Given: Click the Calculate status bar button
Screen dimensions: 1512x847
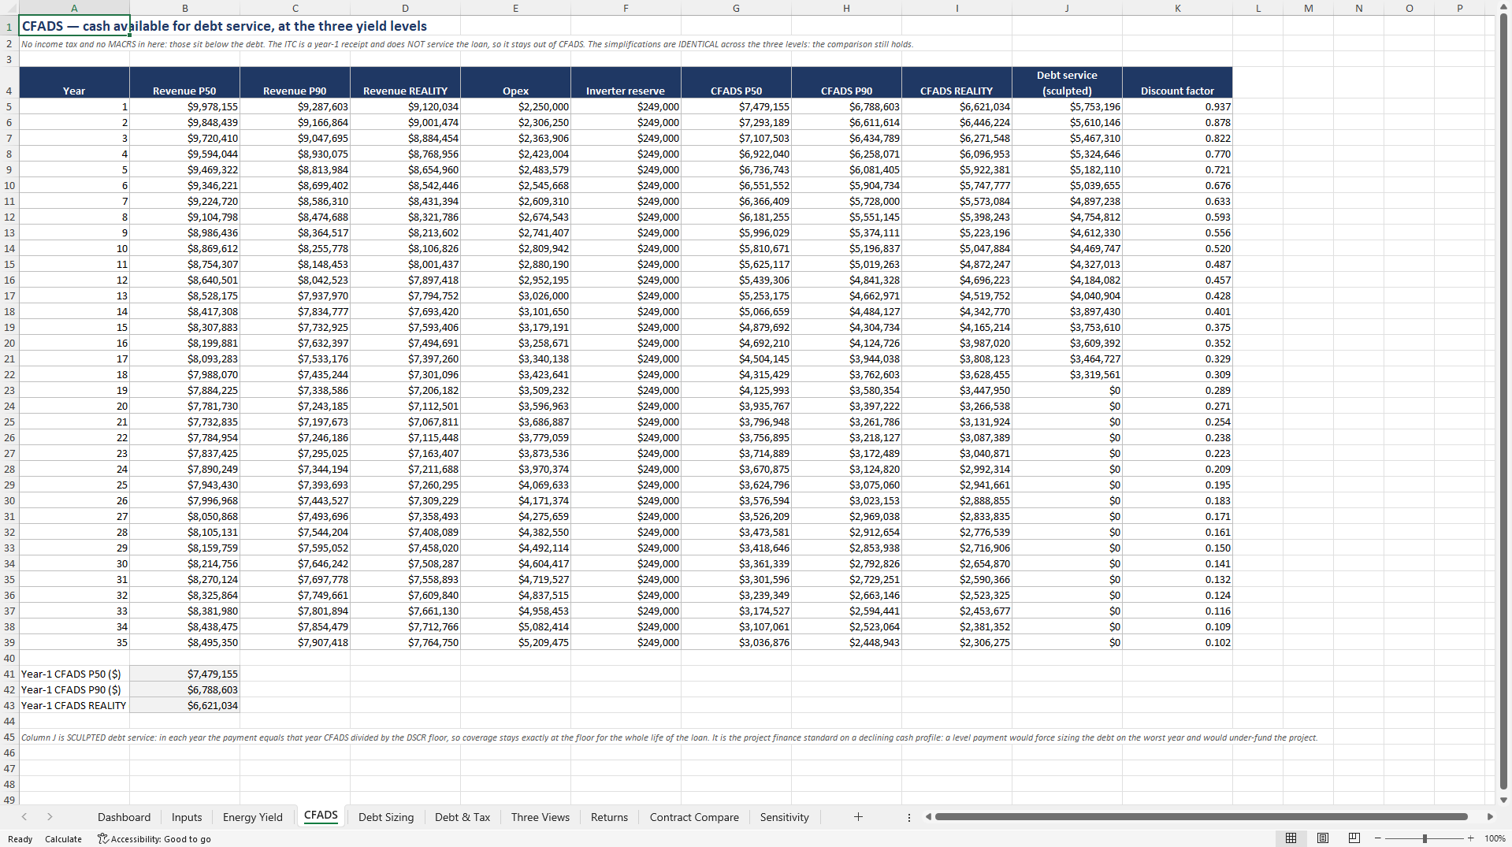Looking at the screenshot, I should coord(63,838).
